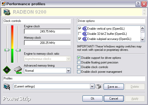148x105 pixels.
Task: Uncheck Enable vertical sync (OpenGL)
Action: (x=80, y=28)
